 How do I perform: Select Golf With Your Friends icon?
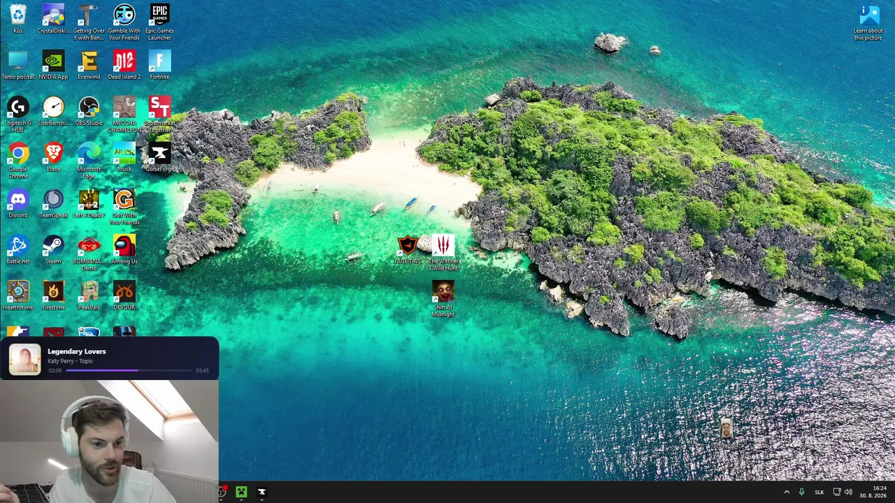tap(124, 207)
